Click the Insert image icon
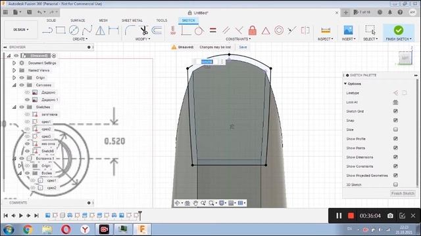Image resolution: width=421 pixels, height=236 pixels. (x=348, y=30)
